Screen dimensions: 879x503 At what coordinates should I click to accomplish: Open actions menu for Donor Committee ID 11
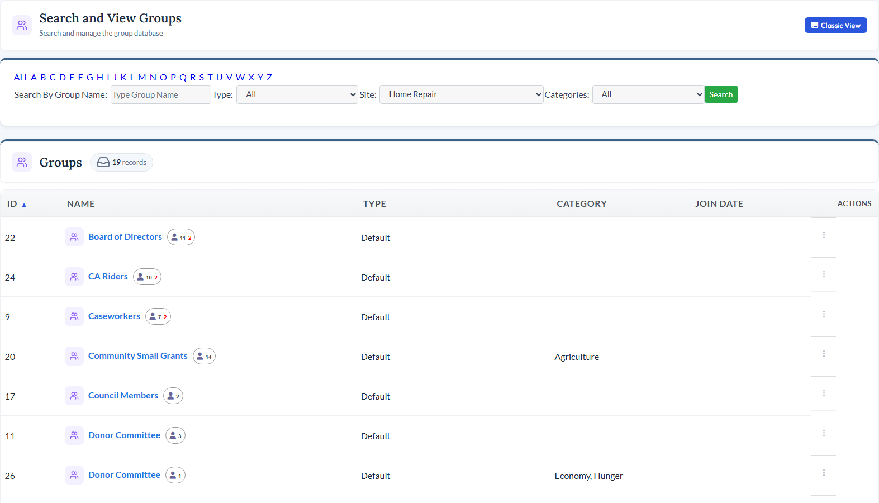pyautogui.click(x=824, y=433)
